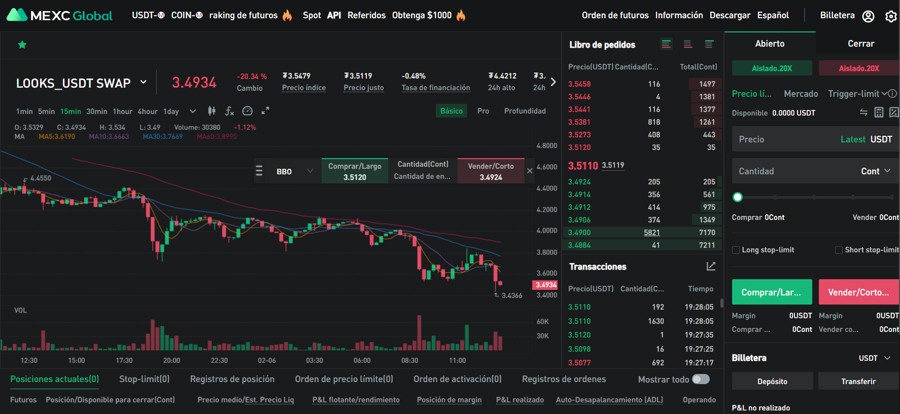Open the Cont quantity unit dropdown
The image size is (900, 414).
click(x=876, y=171)
